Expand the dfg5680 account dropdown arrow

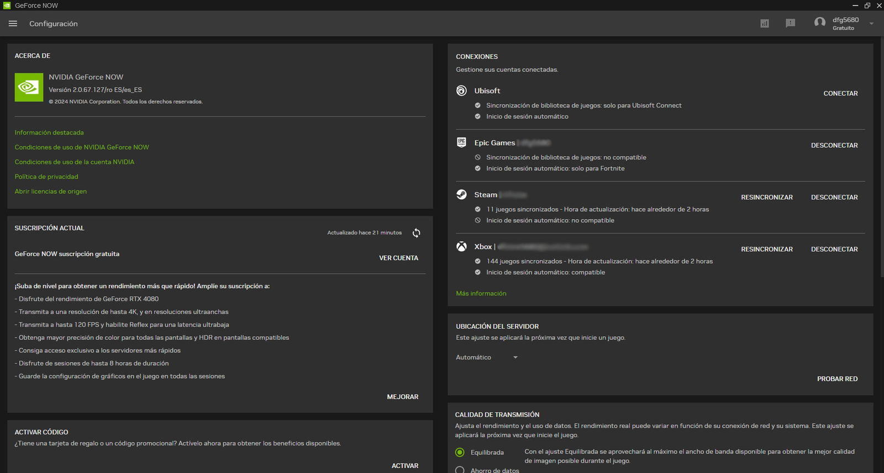[871, 24]
